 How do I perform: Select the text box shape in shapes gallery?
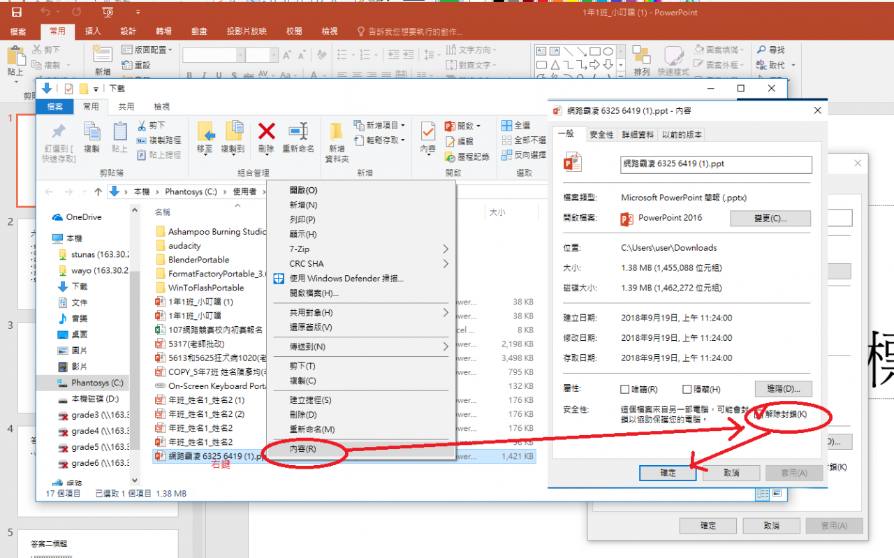pyautogui.click(x=542, y=51)
